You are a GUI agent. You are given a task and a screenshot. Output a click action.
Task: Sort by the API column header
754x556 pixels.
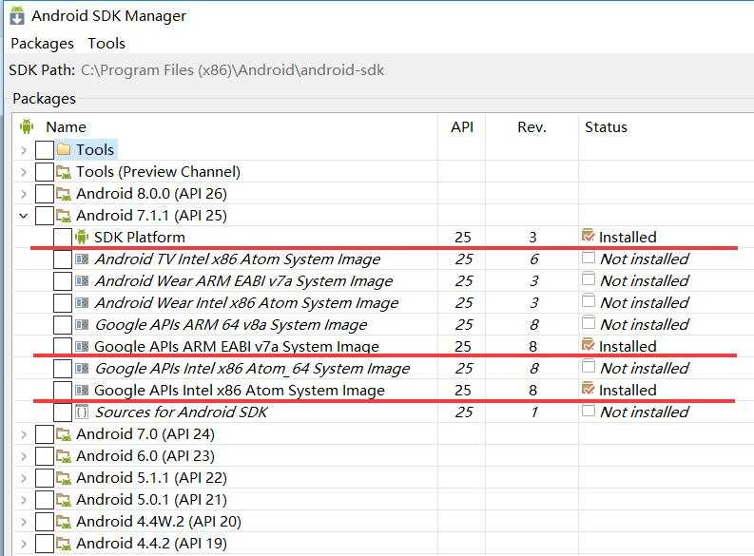(462, 126)
